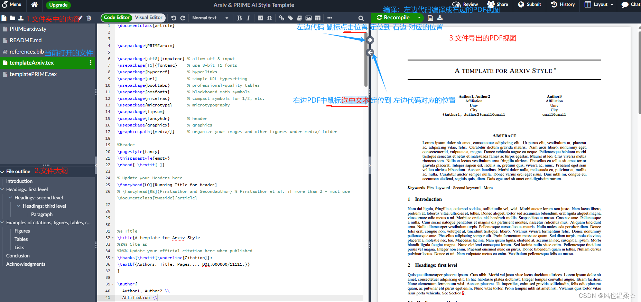Go to Tables in outline
641x302 pixels.
(21, 239)
